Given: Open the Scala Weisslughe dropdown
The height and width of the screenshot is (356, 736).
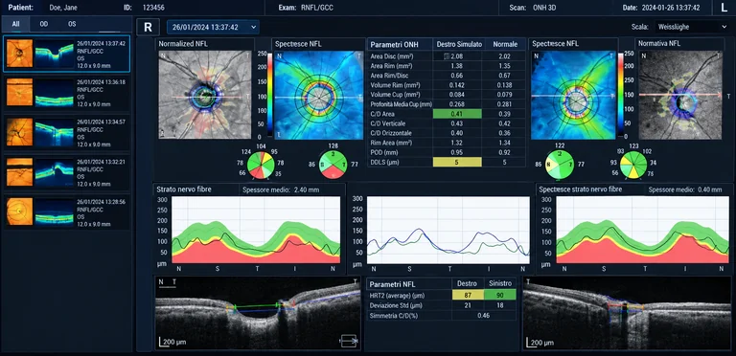Looking at the screenshot, I should tap(692, 27).
